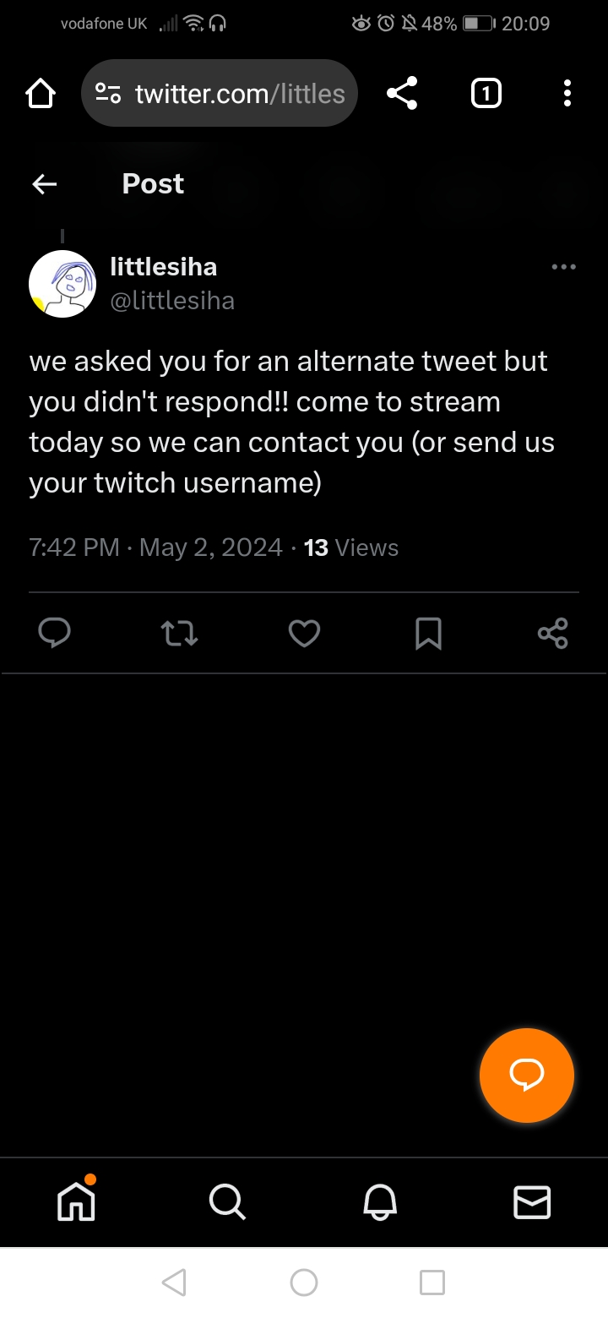Open the browser three-dot menu
This screenshot has width=608, height=1318.
(567, 93)
